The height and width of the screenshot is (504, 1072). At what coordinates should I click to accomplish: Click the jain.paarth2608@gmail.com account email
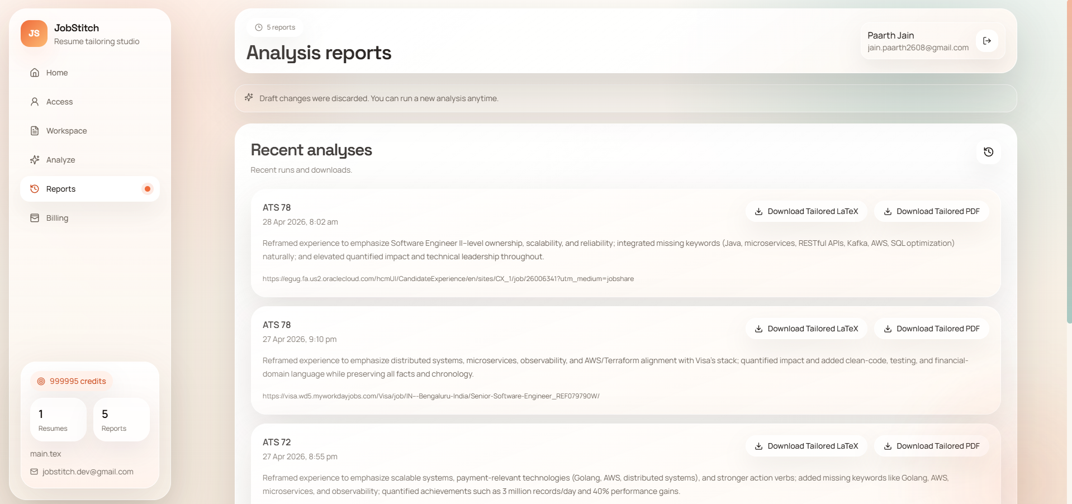tap(918, 47)
